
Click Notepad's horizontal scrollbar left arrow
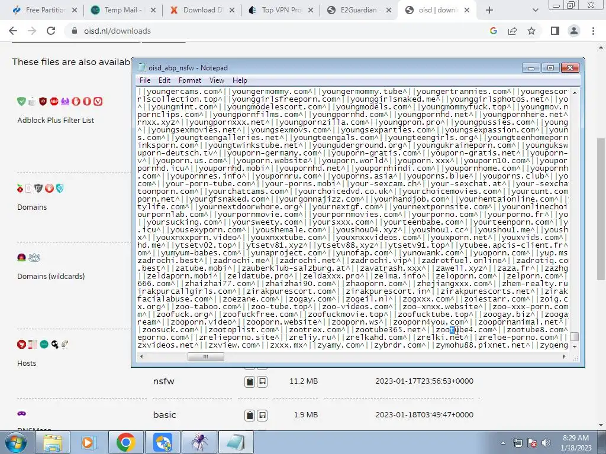(x=141, y=356)
